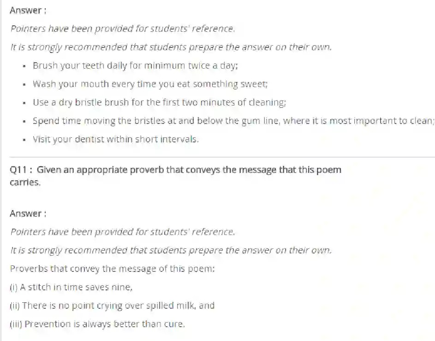Image resolution: width=435 pixels, height=341 pixels.
Task: Click the "Pointers have been provided" note above the tips
Action: [x=122, y=29]
